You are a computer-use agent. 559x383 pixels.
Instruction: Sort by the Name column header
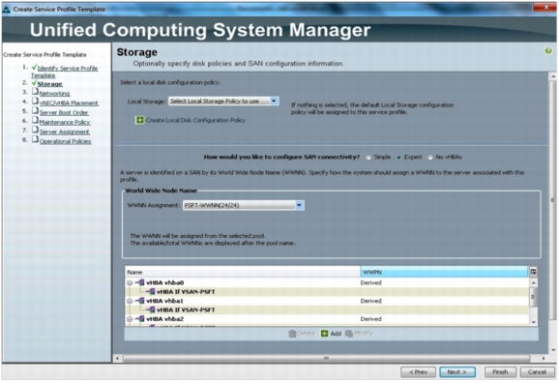243,272
